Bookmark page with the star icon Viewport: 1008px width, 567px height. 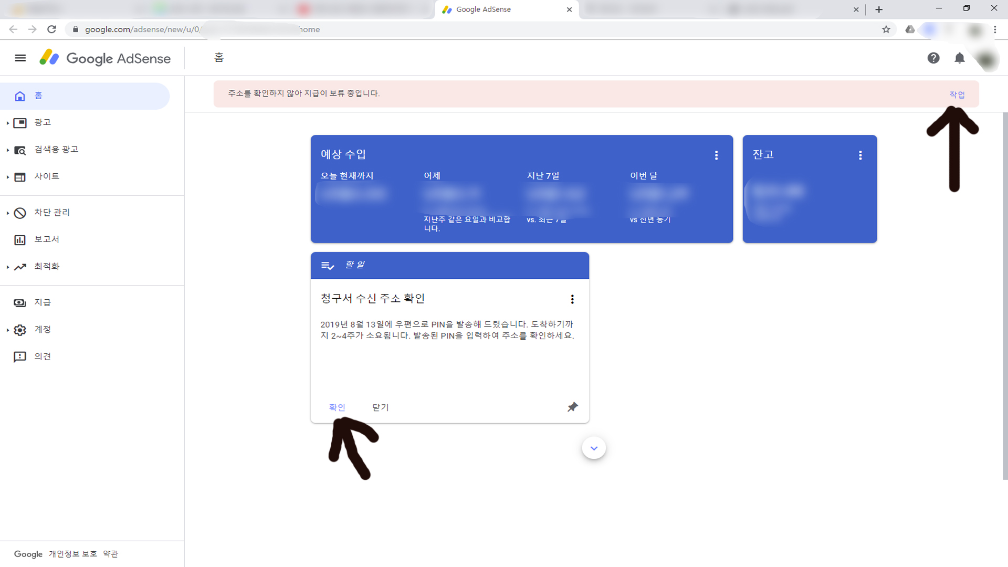tap(886, 29)
